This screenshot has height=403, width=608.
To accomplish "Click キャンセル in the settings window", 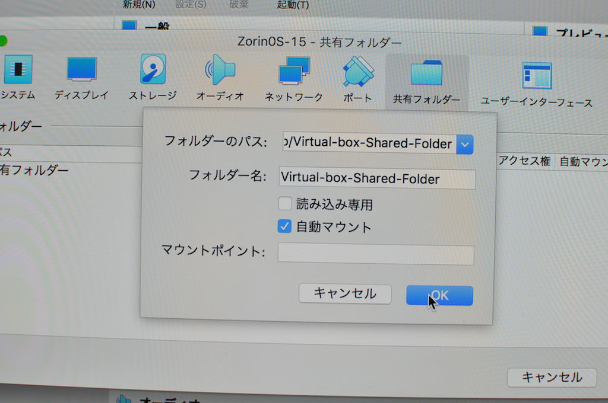I will (x=552, y=378).
